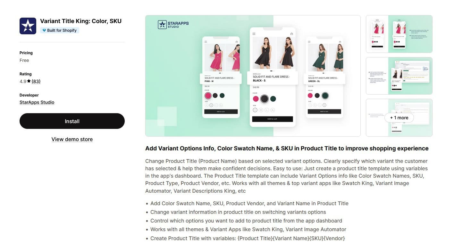Open the first screenshot thumbnail

[399, 34]
